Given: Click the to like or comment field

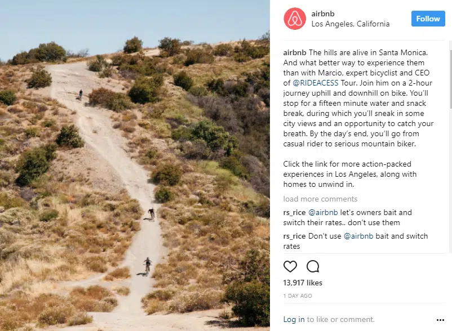Looking at the screenshot, I should click(x=341, y=320).
